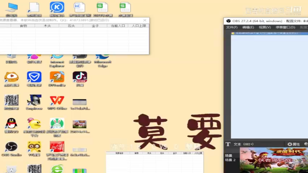
Task: Click the 人口上限 column header in resource viewer
Action: [139, 26]
